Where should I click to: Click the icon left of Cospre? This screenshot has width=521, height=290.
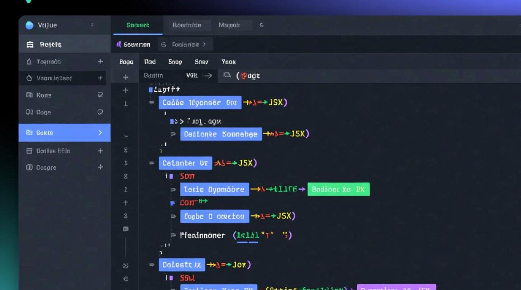pos(29,168)
